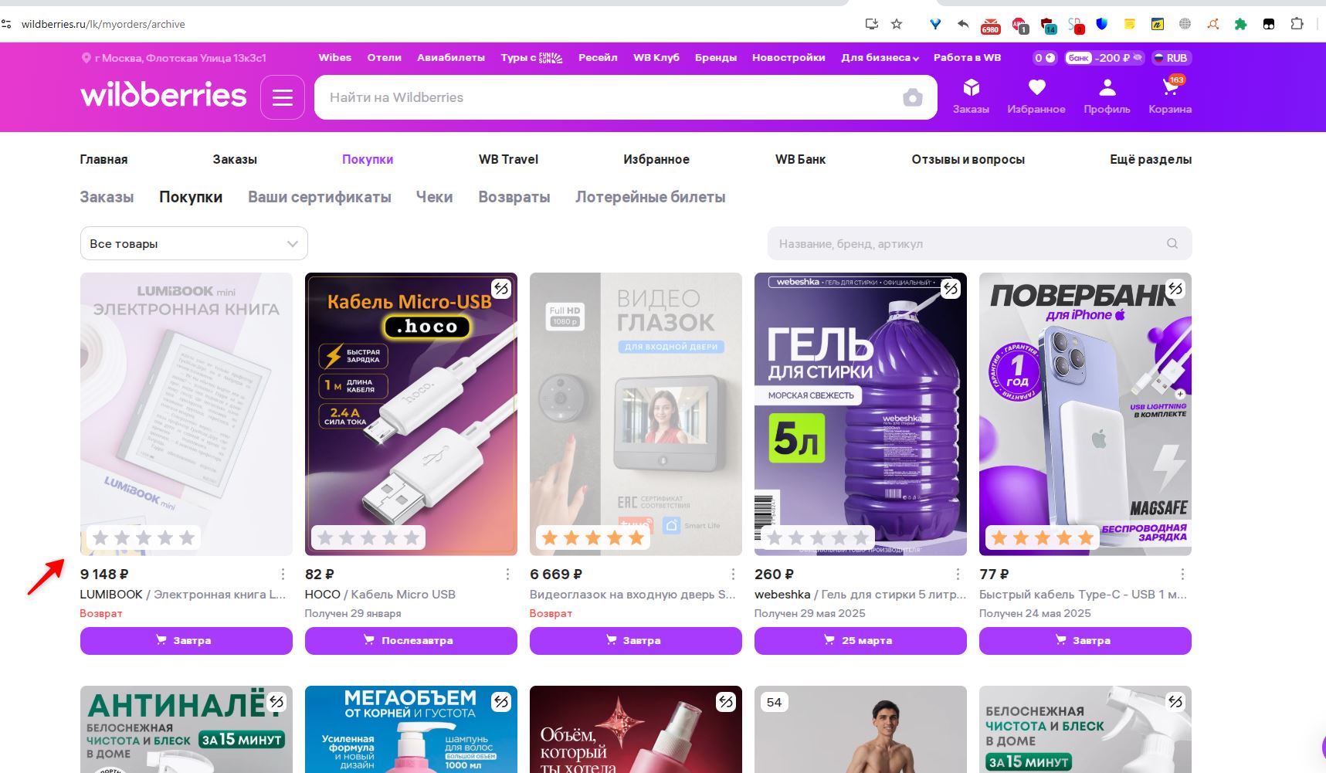Open three-dot menu for HOCO cable

(507, 574)
